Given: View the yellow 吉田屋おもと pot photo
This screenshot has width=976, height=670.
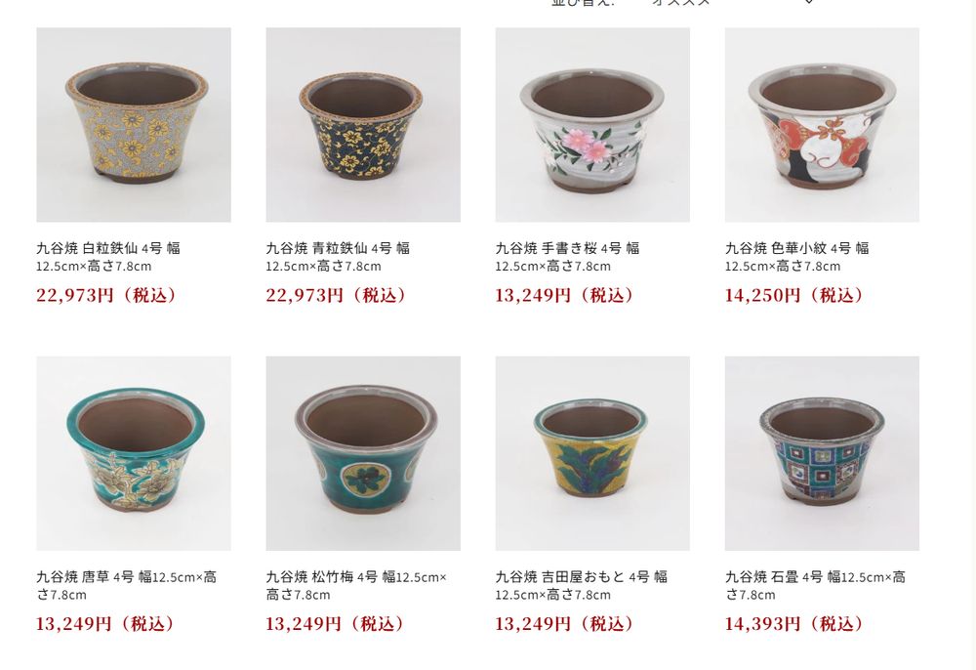Looking at the screenshot, I should 592,453.
